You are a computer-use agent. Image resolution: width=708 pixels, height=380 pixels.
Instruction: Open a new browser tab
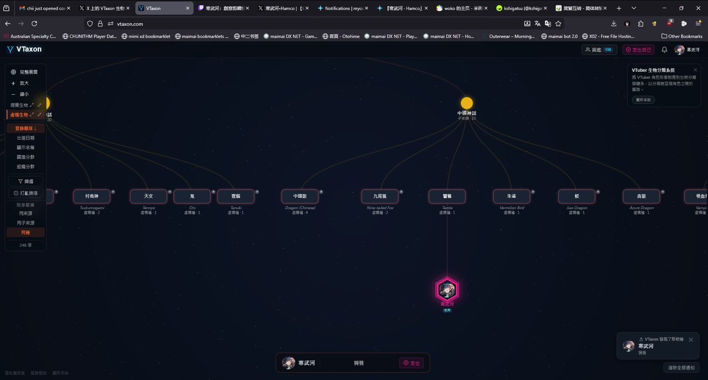(x=619, y=8)
